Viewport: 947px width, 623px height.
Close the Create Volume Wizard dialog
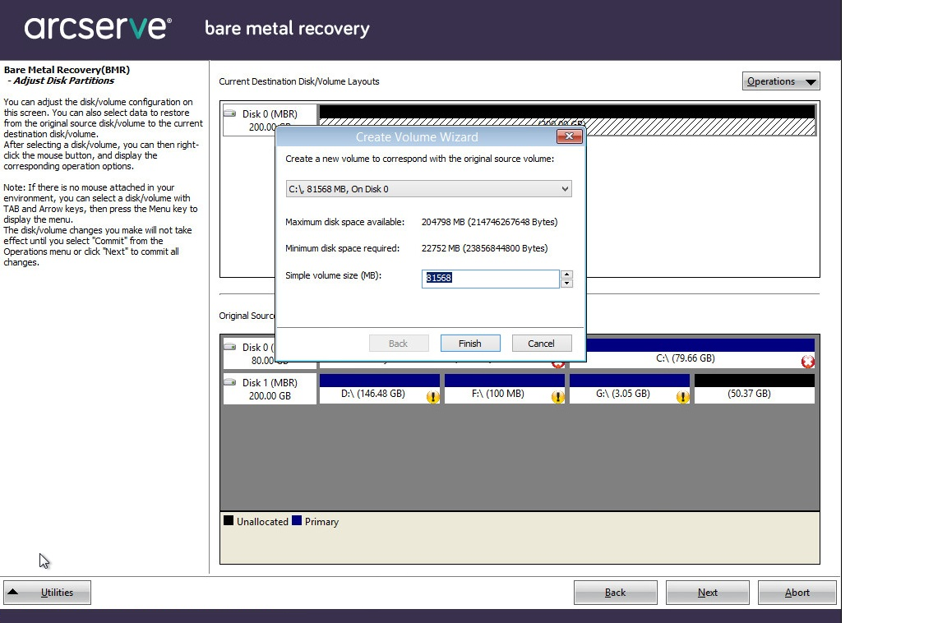(x=569, y=136)
